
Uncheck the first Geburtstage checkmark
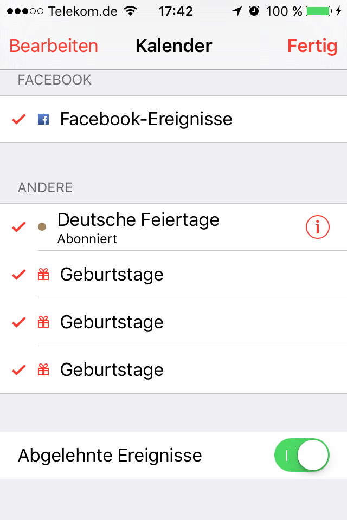coord(19,275)
